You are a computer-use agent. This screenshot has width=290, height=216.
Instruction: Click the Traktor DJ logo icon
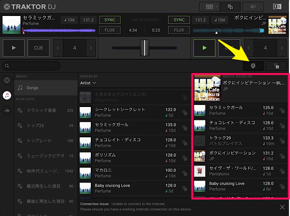tap(7, 7)
